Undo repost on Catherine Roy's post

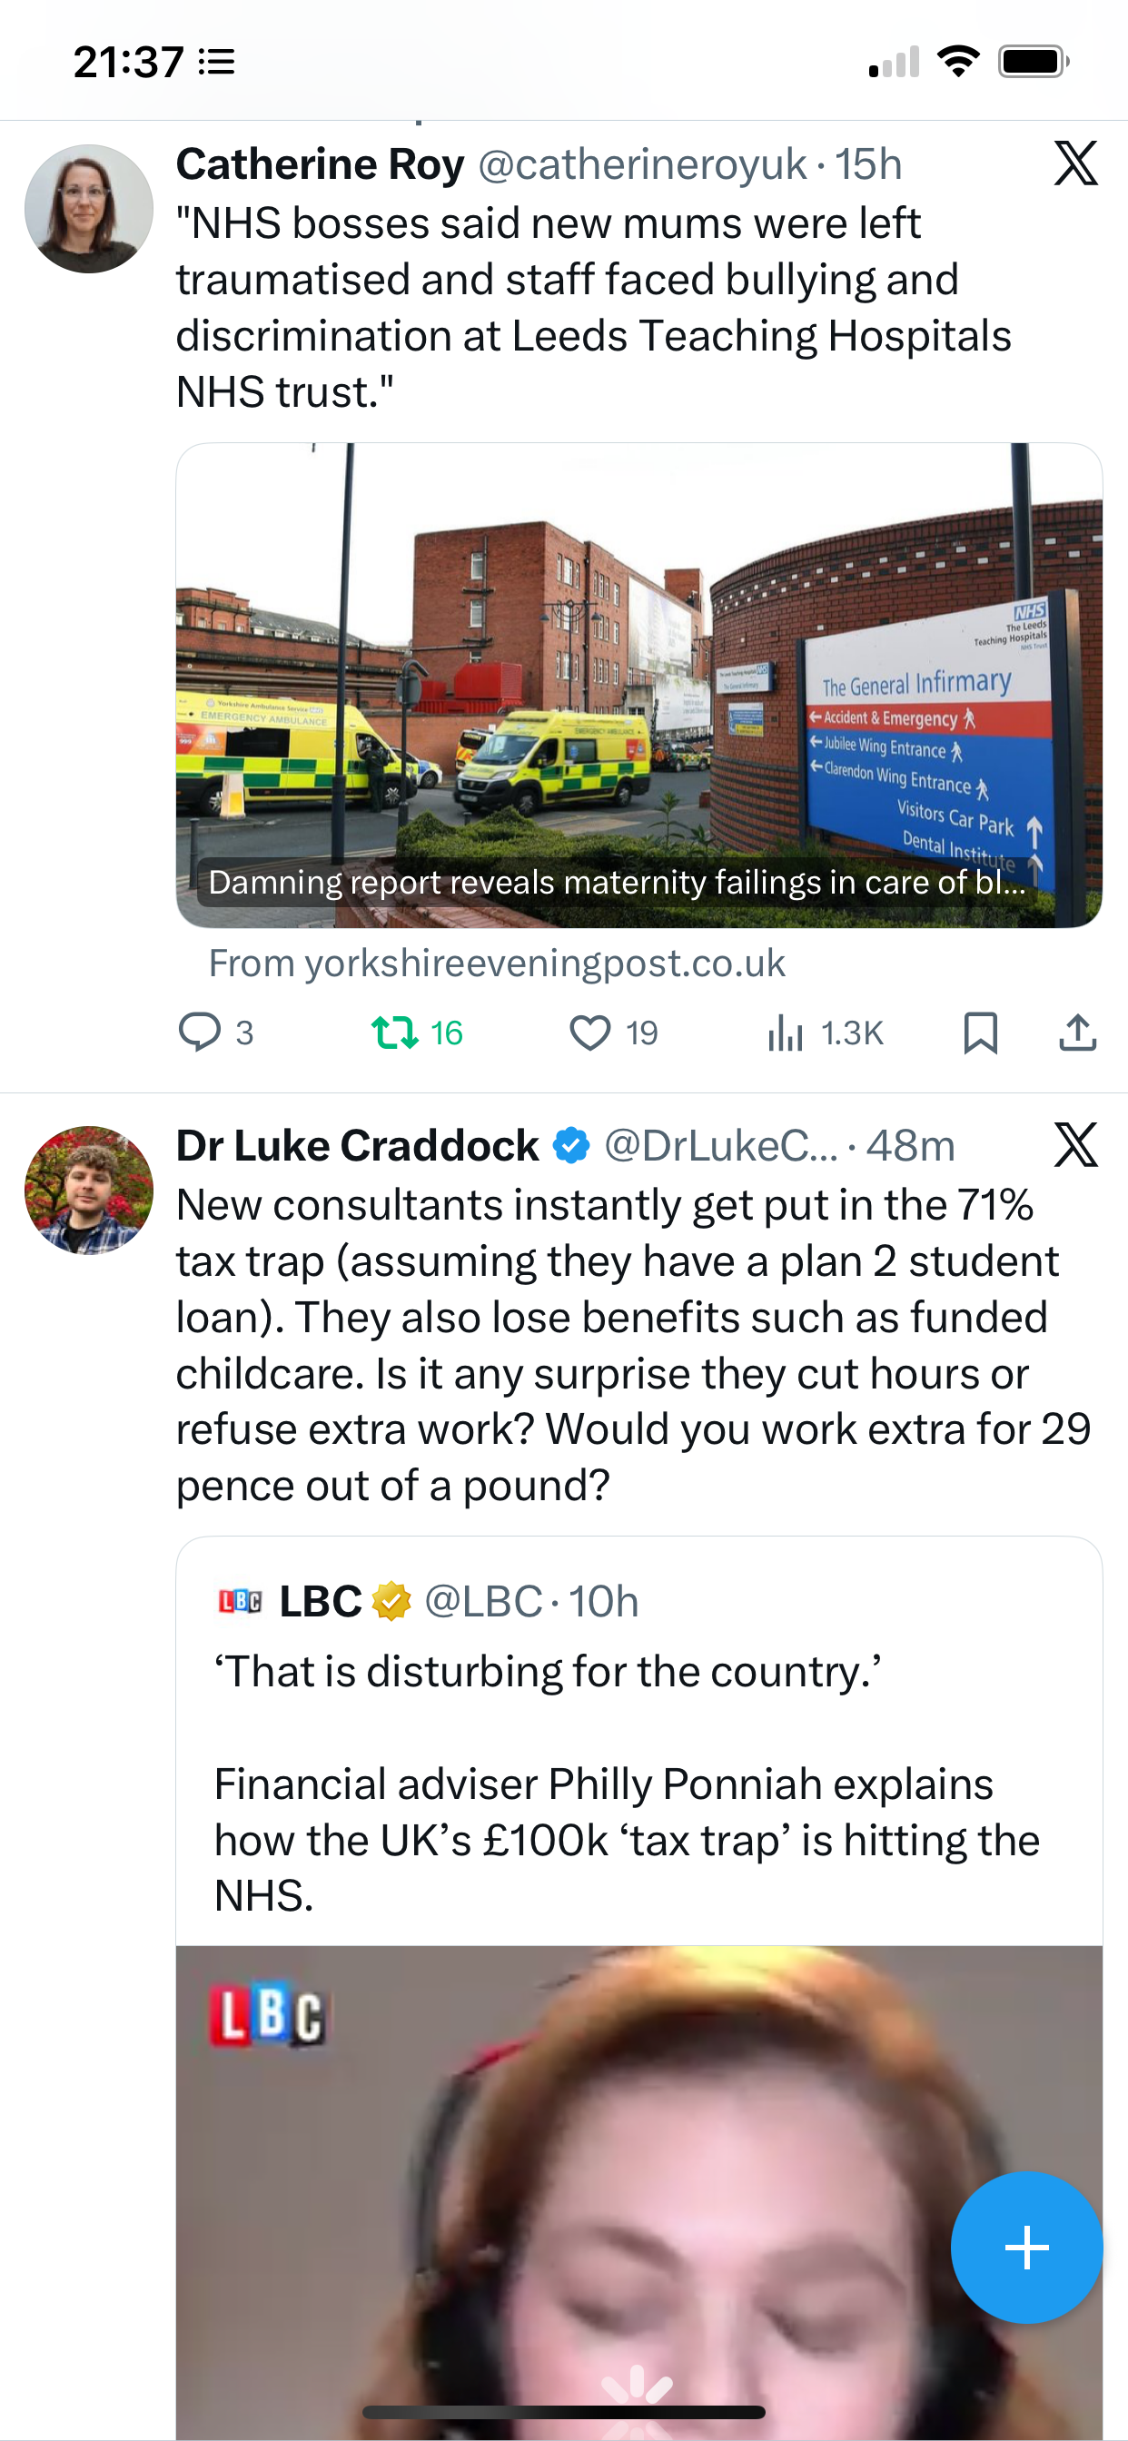click(x=395, y=1032)
